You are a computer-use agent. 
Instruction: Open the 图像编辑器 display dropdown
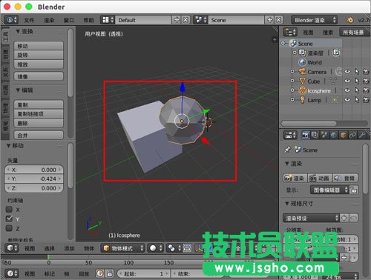[x=329, y=190]
